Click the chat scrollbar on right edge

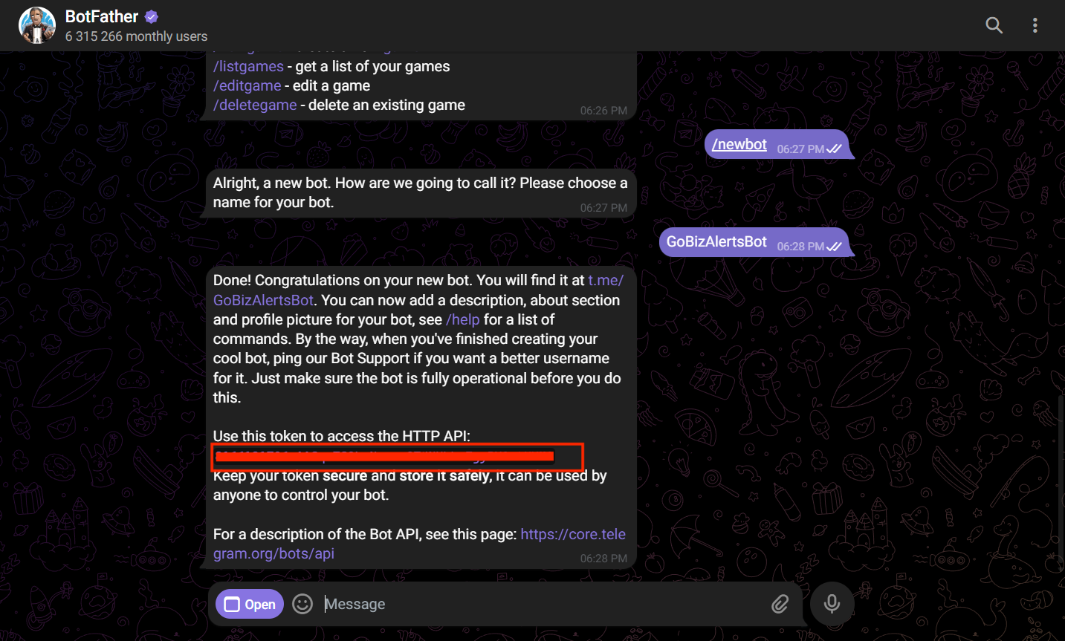[x=1060, y=461]
